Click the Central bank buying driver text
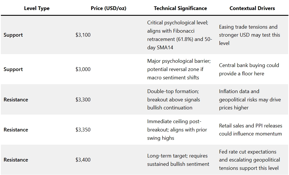The height and width of the screenshot is (175, 289). [x=249, y=69]
